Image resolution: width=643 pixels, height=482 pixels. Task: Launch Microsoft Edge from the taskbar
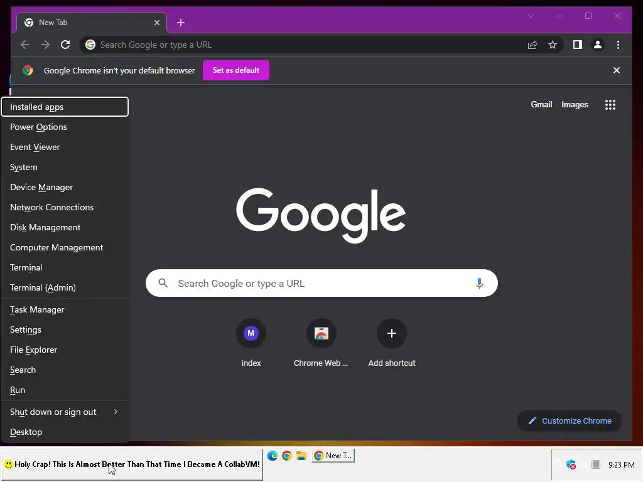click(x=273, y=456)
